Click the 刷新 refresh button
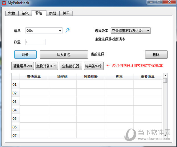The image size is (177, 147). pos(25,55)
